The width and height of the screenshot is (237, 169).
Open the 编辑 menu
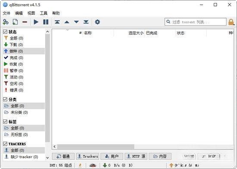click(19, 13)
